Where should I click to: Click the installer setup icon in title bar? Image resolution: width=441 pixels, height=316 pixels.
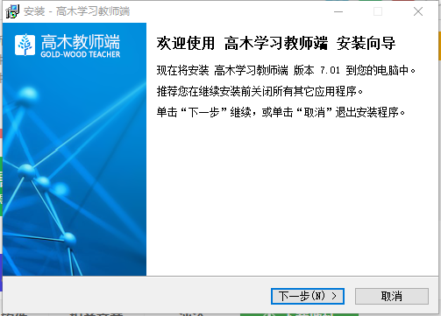(12, 11)
